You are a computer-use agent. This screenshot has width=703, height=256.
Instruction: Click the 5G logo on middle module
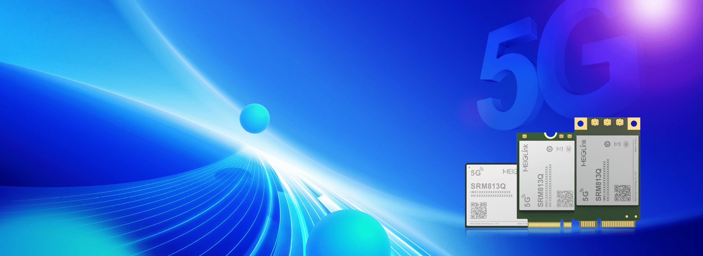[526, 201]
